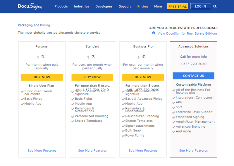Screen dimensions: 234x166
Task: Click the Personal plan $10 price
Action: coord(41,57)
